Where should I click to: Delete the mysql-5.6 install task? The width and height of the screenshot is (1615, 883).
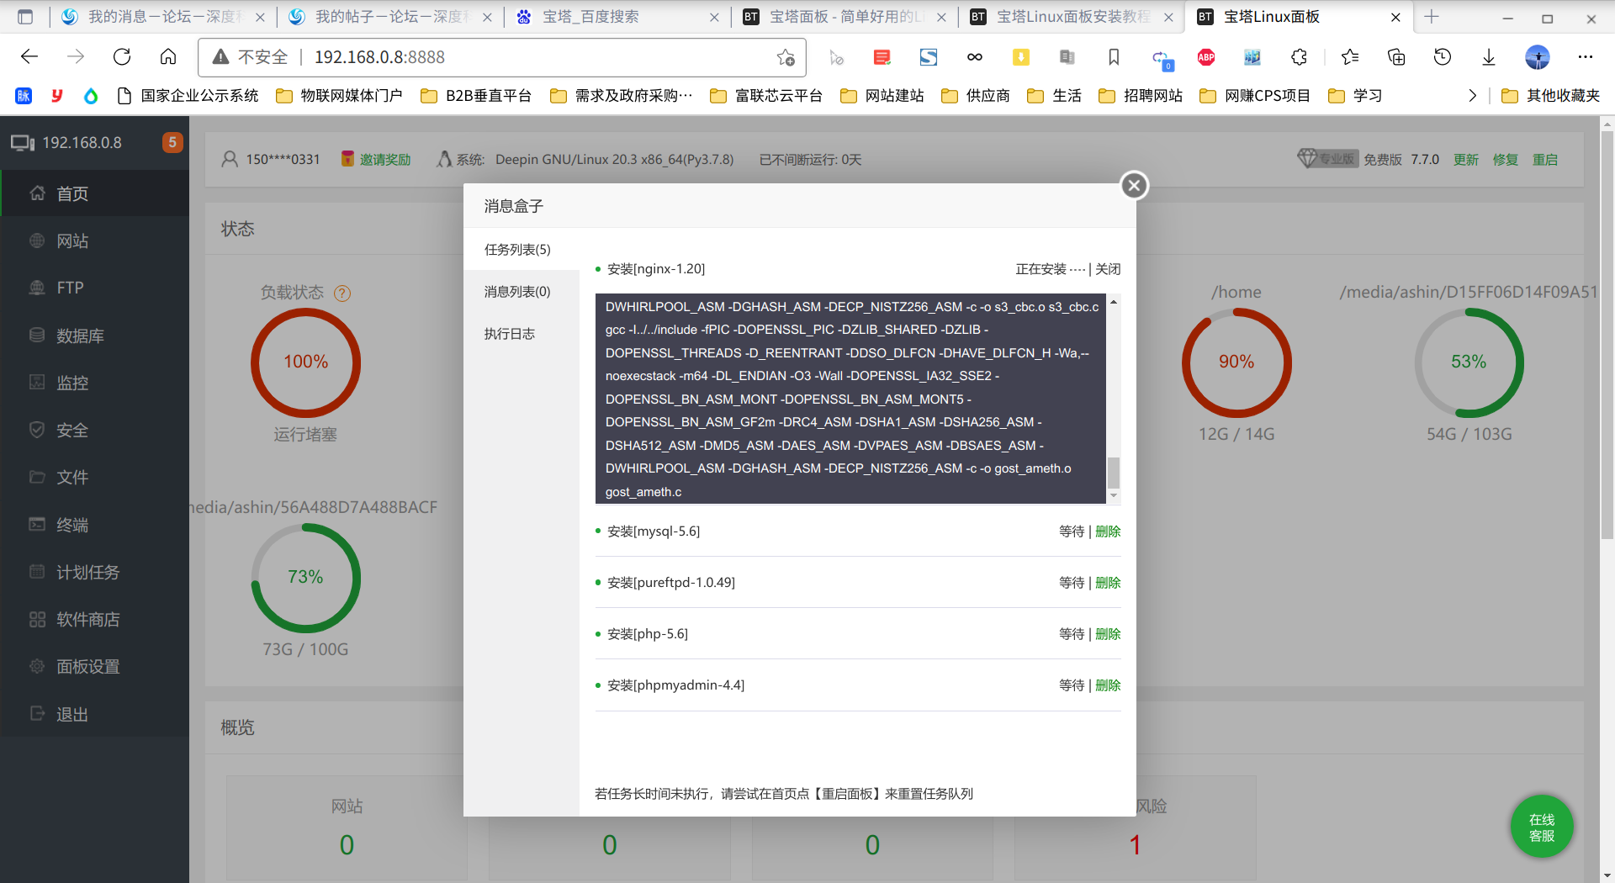point(1108,531)
